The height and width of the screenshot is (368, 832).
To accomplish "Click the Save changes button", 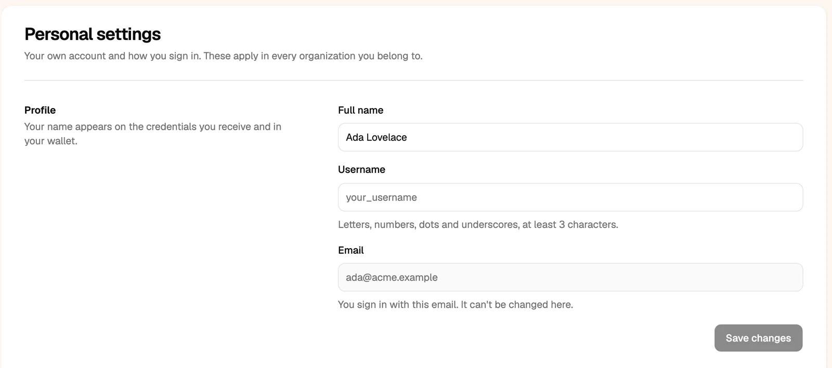I will click(x=758, y=338).
